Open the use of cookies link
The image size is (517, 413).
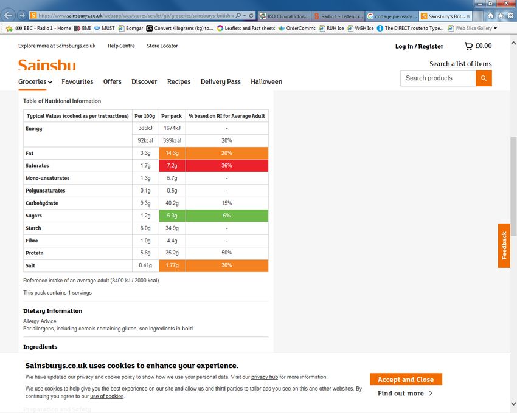tap(107, 397)
